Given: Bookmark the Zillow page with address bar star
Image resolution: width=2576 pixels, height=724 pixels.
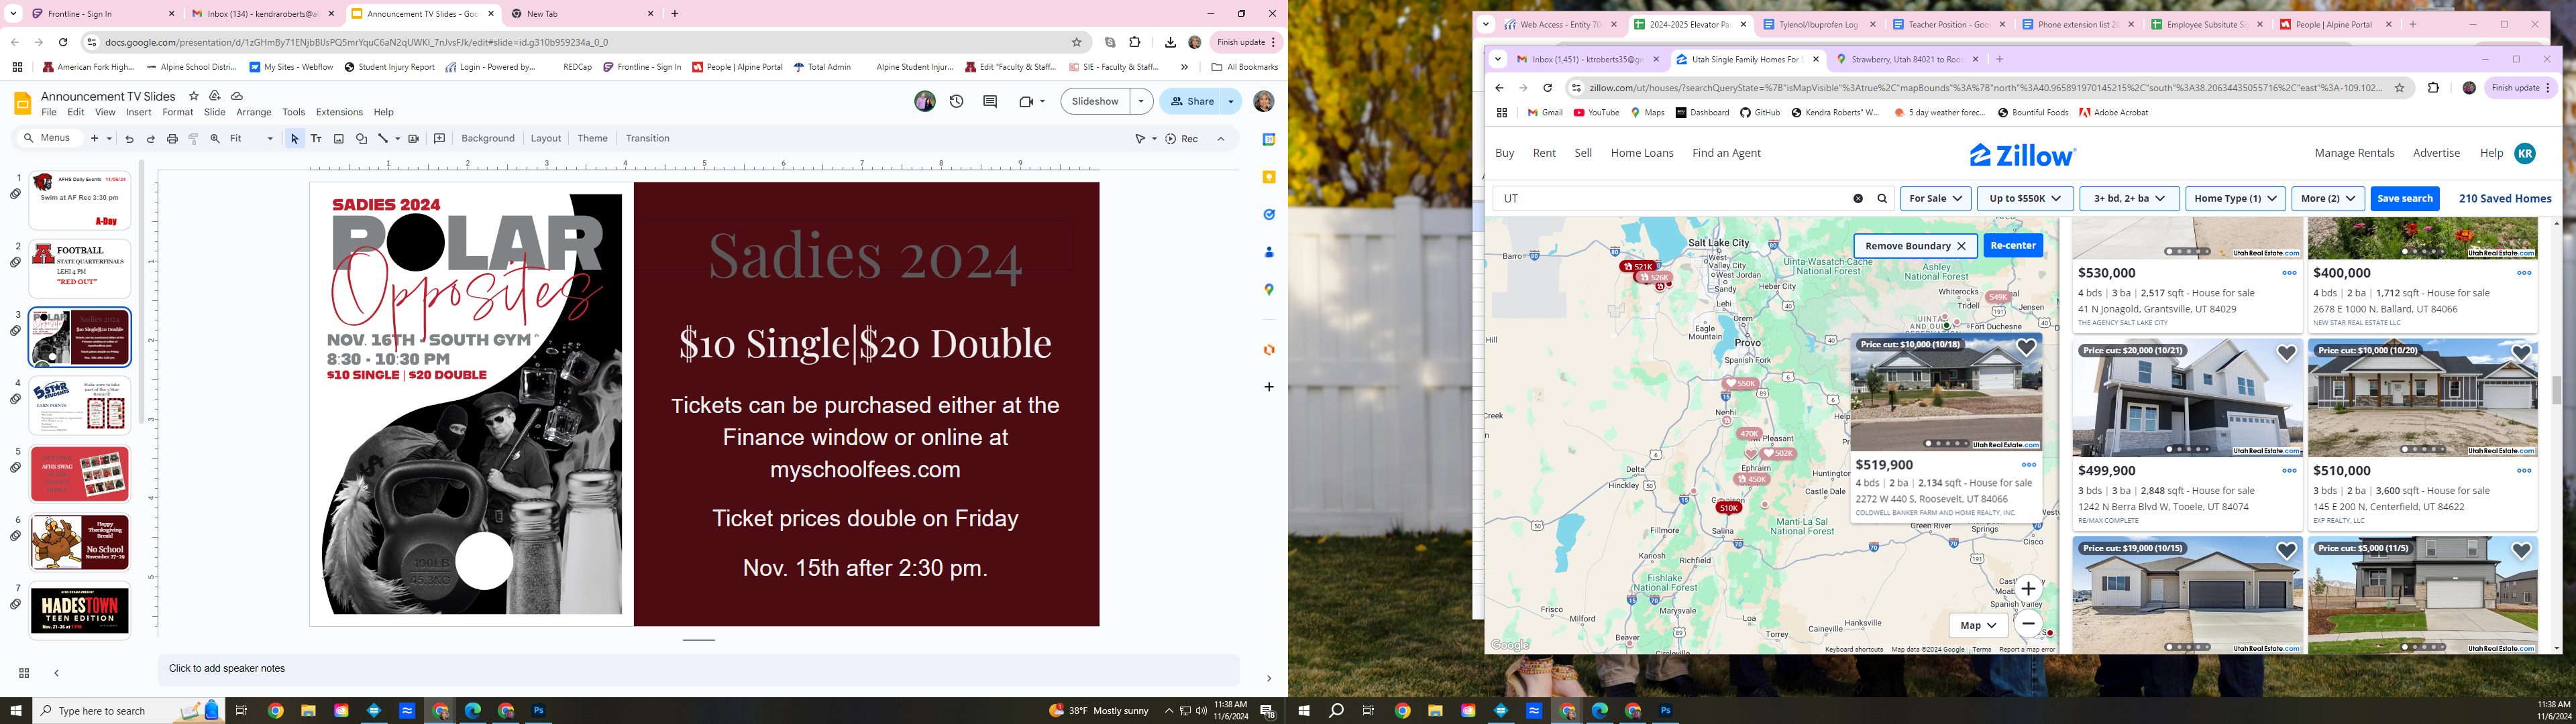Looking at the screenshot, I should [2399, 88].
